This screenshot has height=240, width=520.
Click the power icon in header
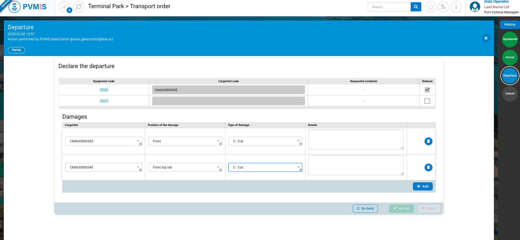click(x=431, y=7)
